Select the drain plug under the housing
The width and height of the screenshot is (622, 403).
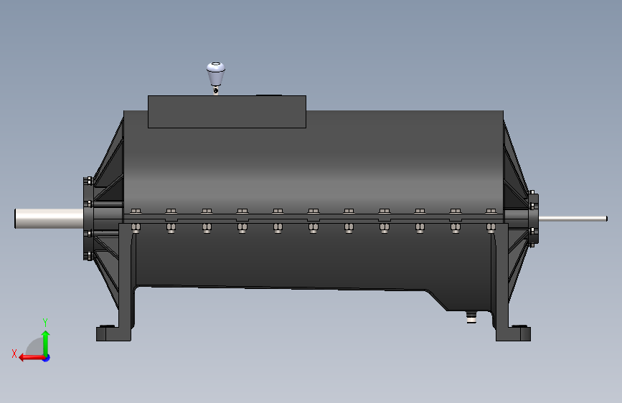471,317
